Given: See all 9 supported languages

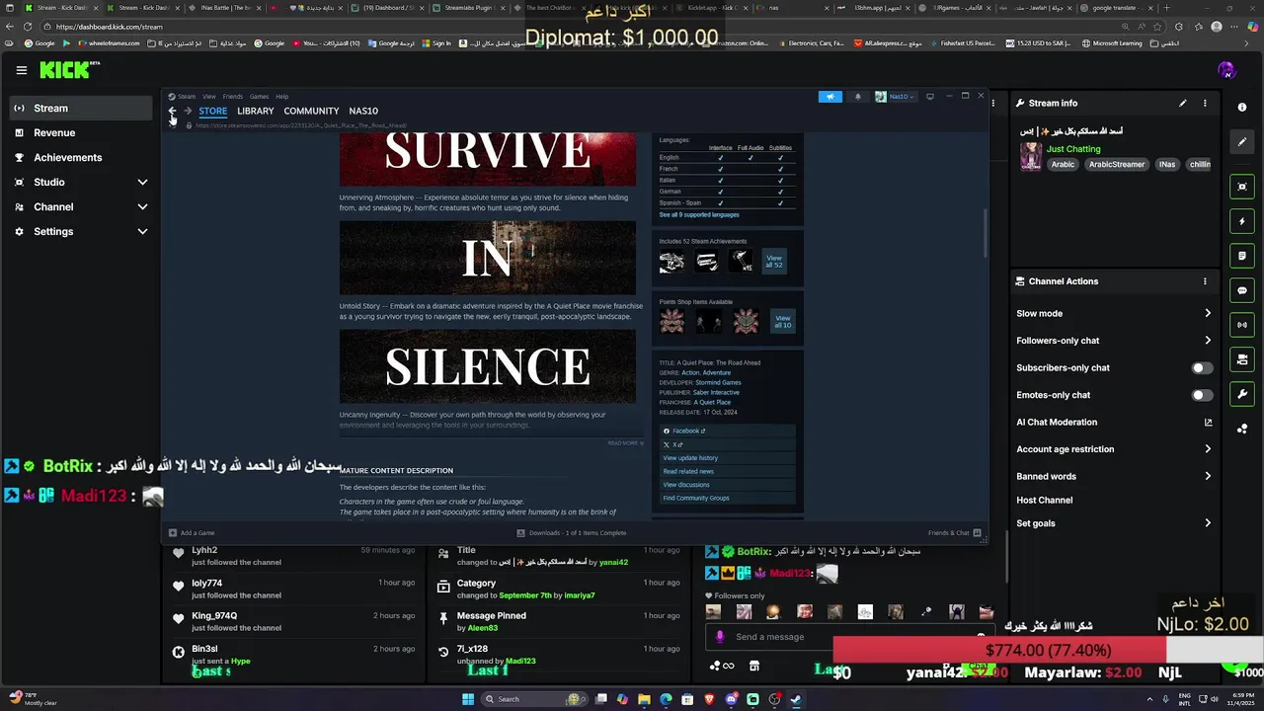Looking at the screenshot, I should point(699,214).
